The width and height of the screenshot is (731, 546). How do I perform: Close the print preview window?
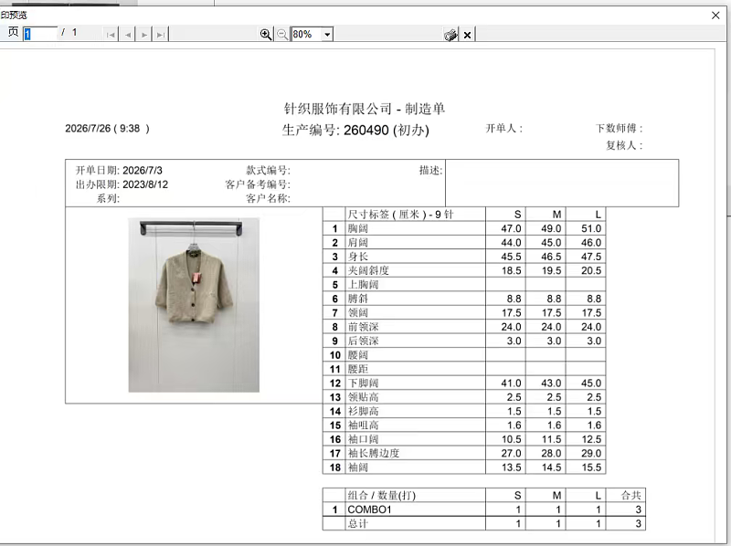click(715, 16)
